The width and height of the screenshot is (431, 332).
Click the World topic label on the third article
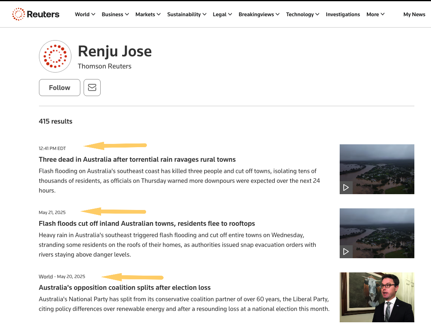(45, 276)
